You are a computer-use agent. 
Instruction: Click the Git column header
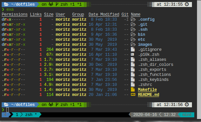pos(125,14)
